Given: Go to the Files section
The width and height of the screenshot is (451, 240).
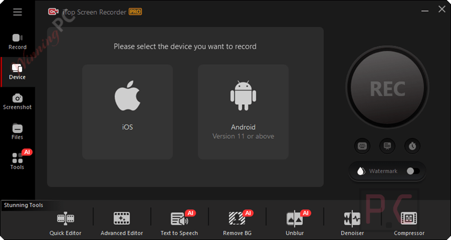Looking at the screenshot, I should [17, 132].
